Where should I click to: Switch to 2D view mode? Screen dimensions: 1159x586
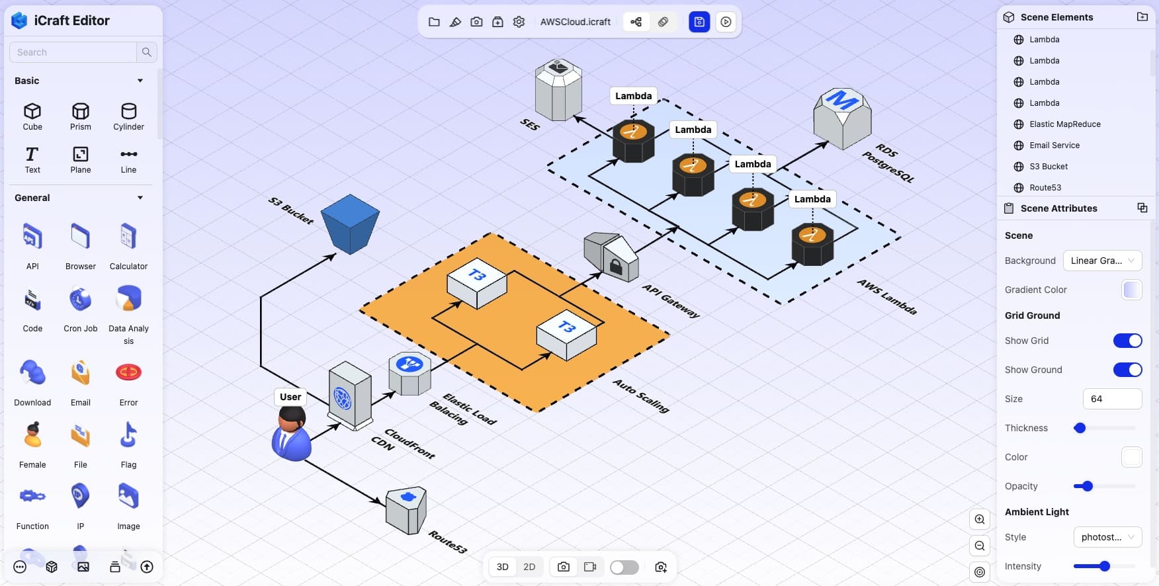pyautogui.click(x=529, y=567)
